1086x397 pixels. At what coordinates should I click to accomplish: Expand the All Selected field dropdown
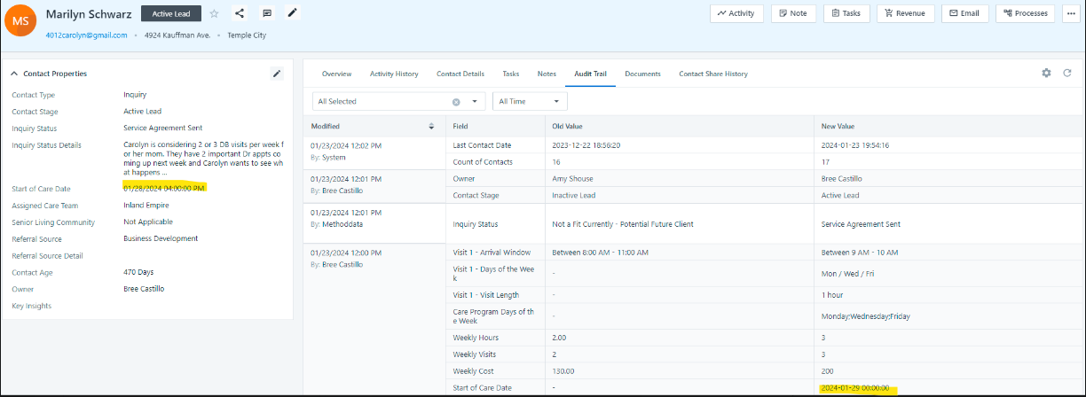pyautogui.click(x=475, y=102)
